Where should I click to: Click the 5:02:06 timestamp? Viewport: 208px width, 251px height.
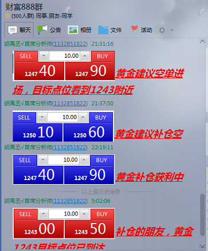101,201
